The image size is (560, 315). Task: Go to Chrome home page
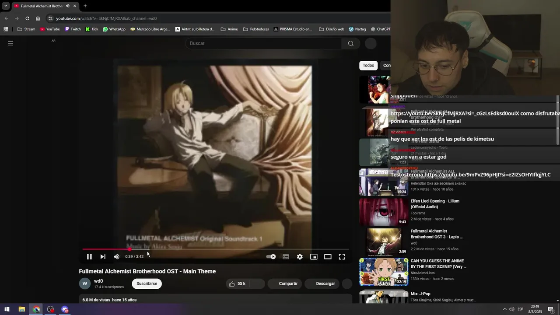38,18
